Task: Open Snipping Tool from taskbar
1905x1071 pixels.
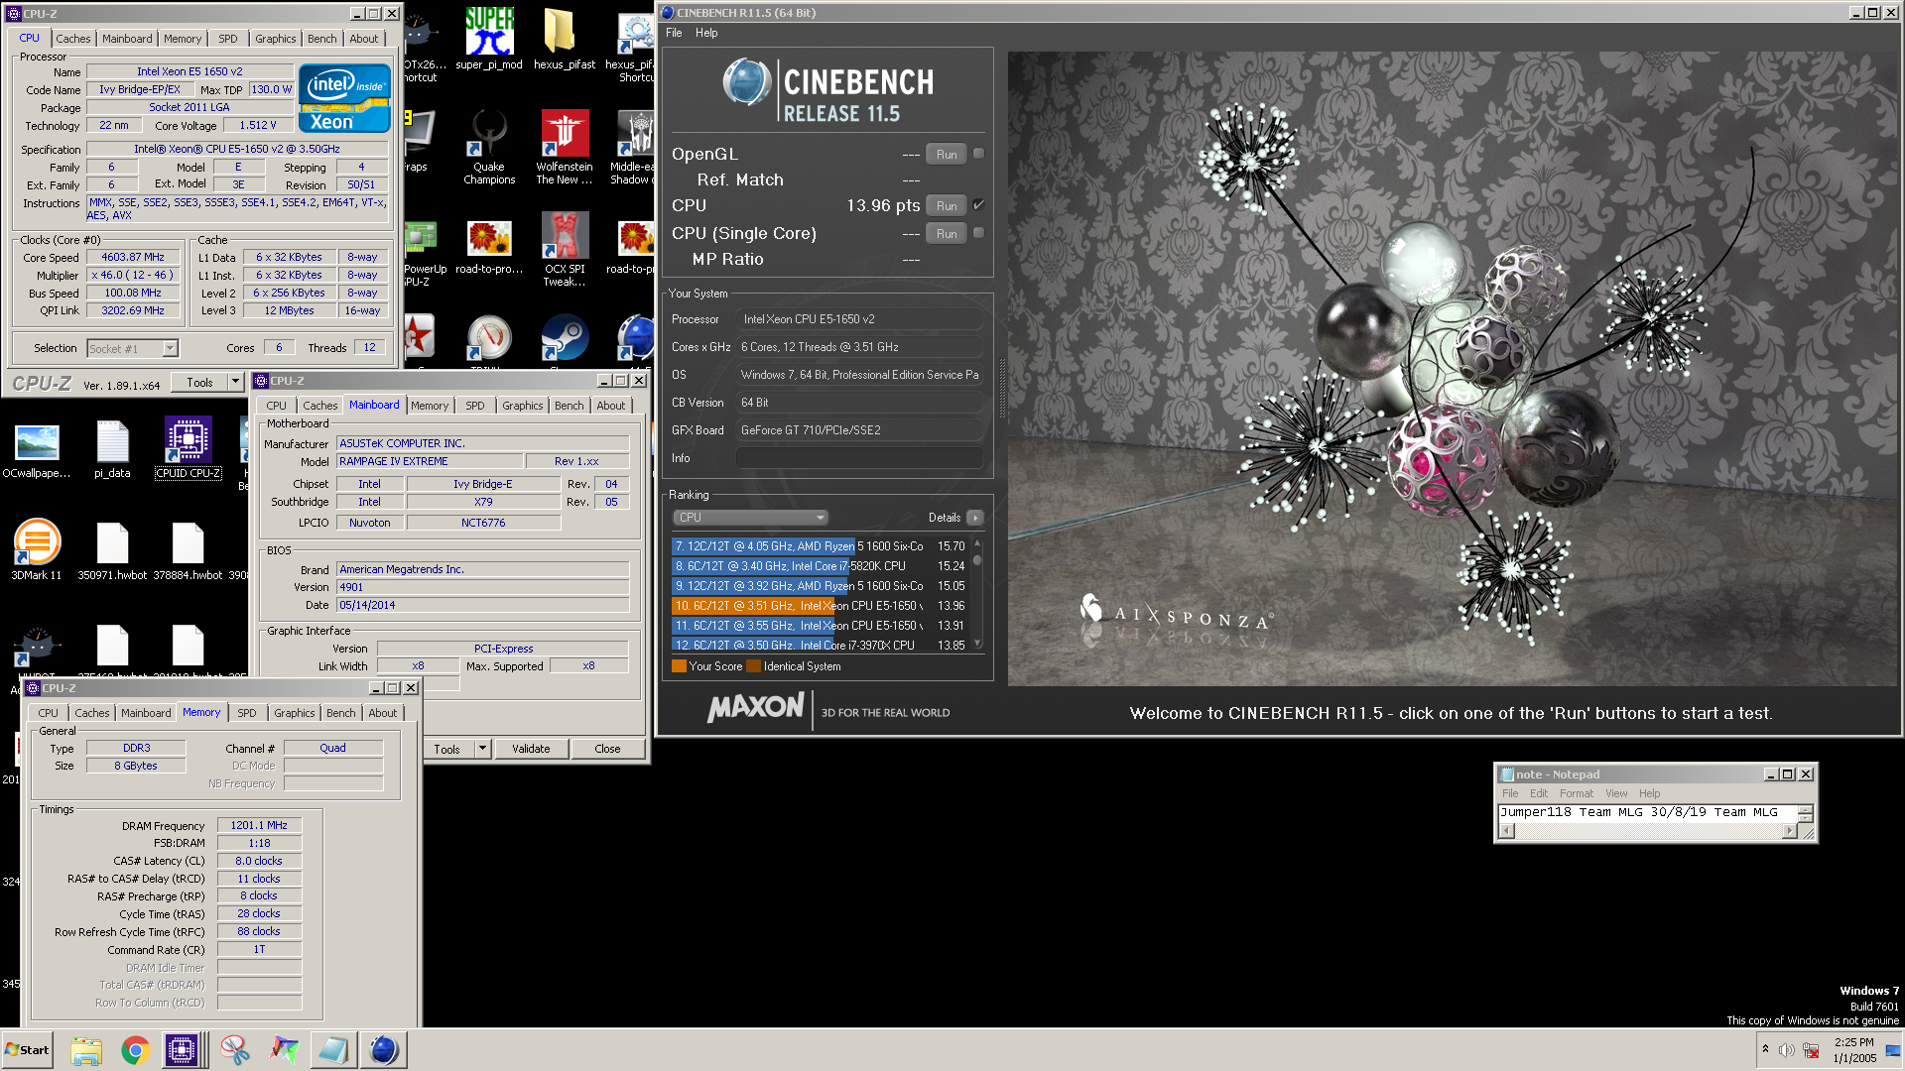Action: tap(235, 1050)
